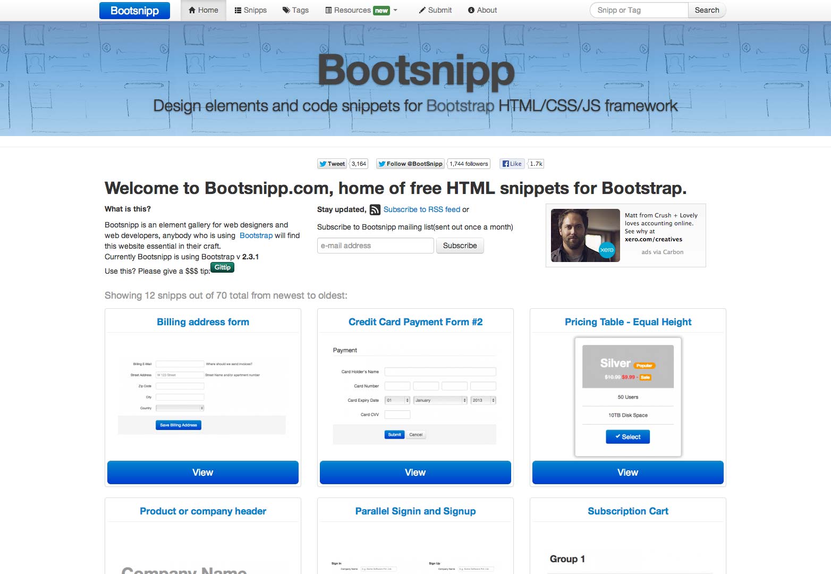View the Billing address form snippet
The height and width of the screenshot is (574, 831).
click(x=203, y=472)
